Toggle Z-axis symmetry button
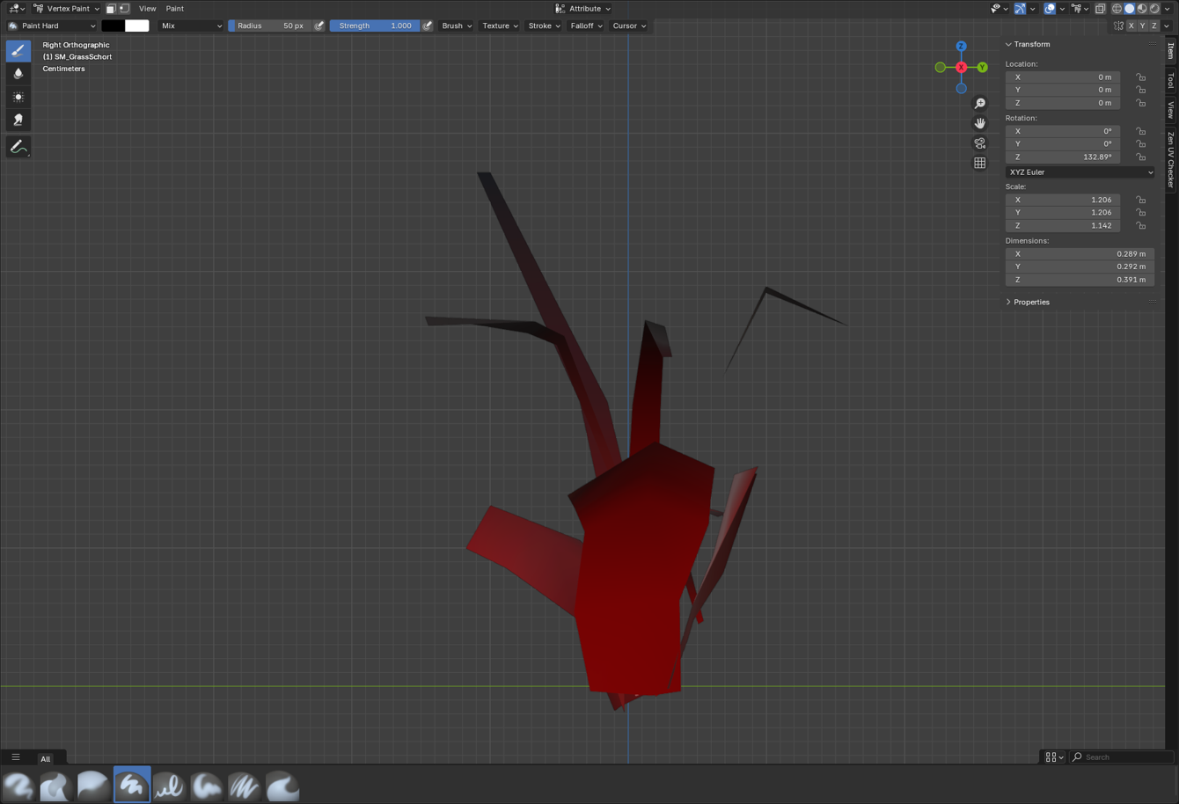The width and height of the screenshot is (1179, 804). tap(1153, 26)
